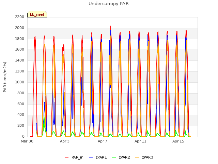The image size is (218, 164).
Task: Click the 600 y-axis tick label
Action: 21,104
